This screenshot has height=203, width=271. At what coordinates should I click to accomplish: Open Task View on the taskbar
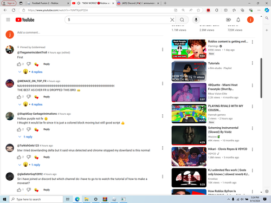(68, 199)
